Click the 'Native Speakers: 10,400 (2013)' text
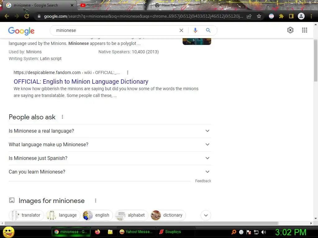318x238 pixels. pyautogui.click(x=129, y=52)
